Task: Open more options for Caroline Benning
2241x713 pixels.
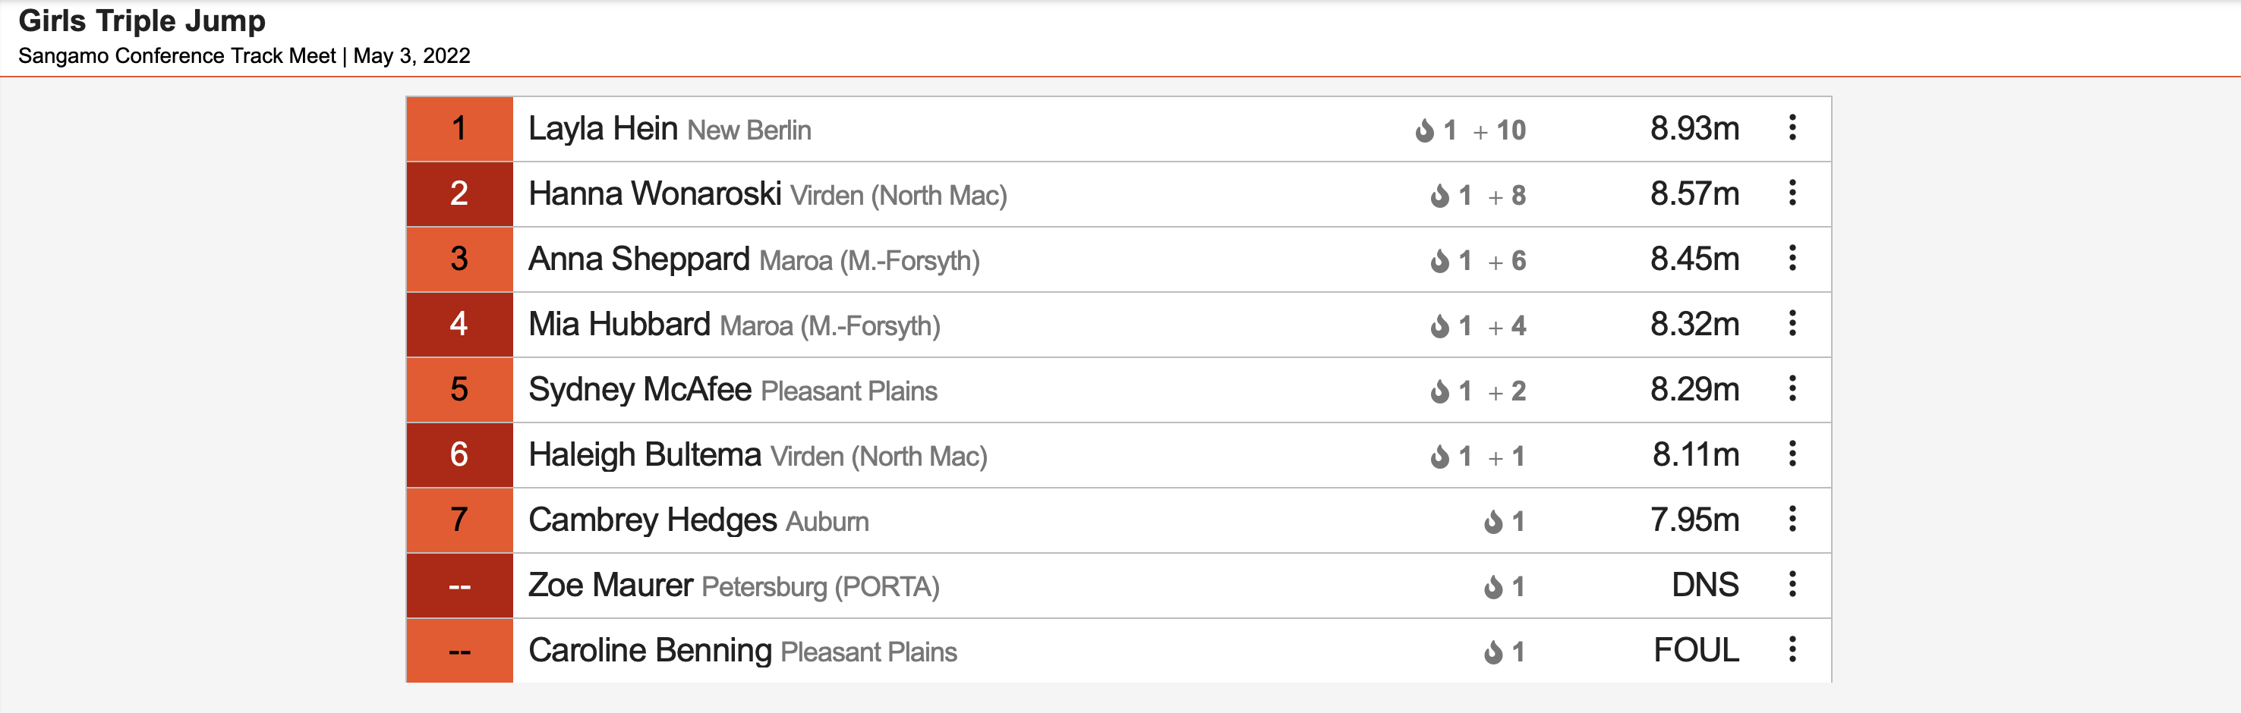Action: pyautogui.click(x=1792, y=649)
